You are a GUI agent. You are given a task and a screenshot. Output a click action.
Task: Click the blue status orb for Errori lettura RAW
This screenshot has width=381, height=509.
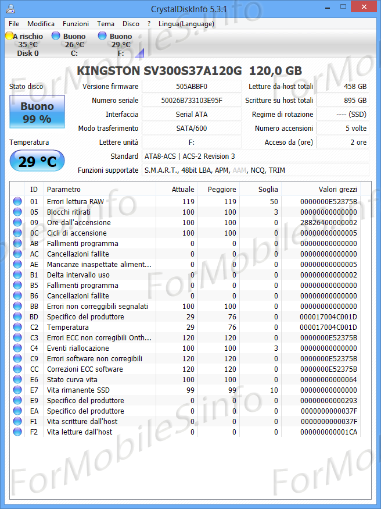[17, 202]
